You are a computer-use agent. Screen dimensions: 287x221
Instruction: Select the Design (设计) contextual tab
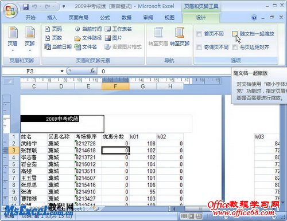pos(201,18)
